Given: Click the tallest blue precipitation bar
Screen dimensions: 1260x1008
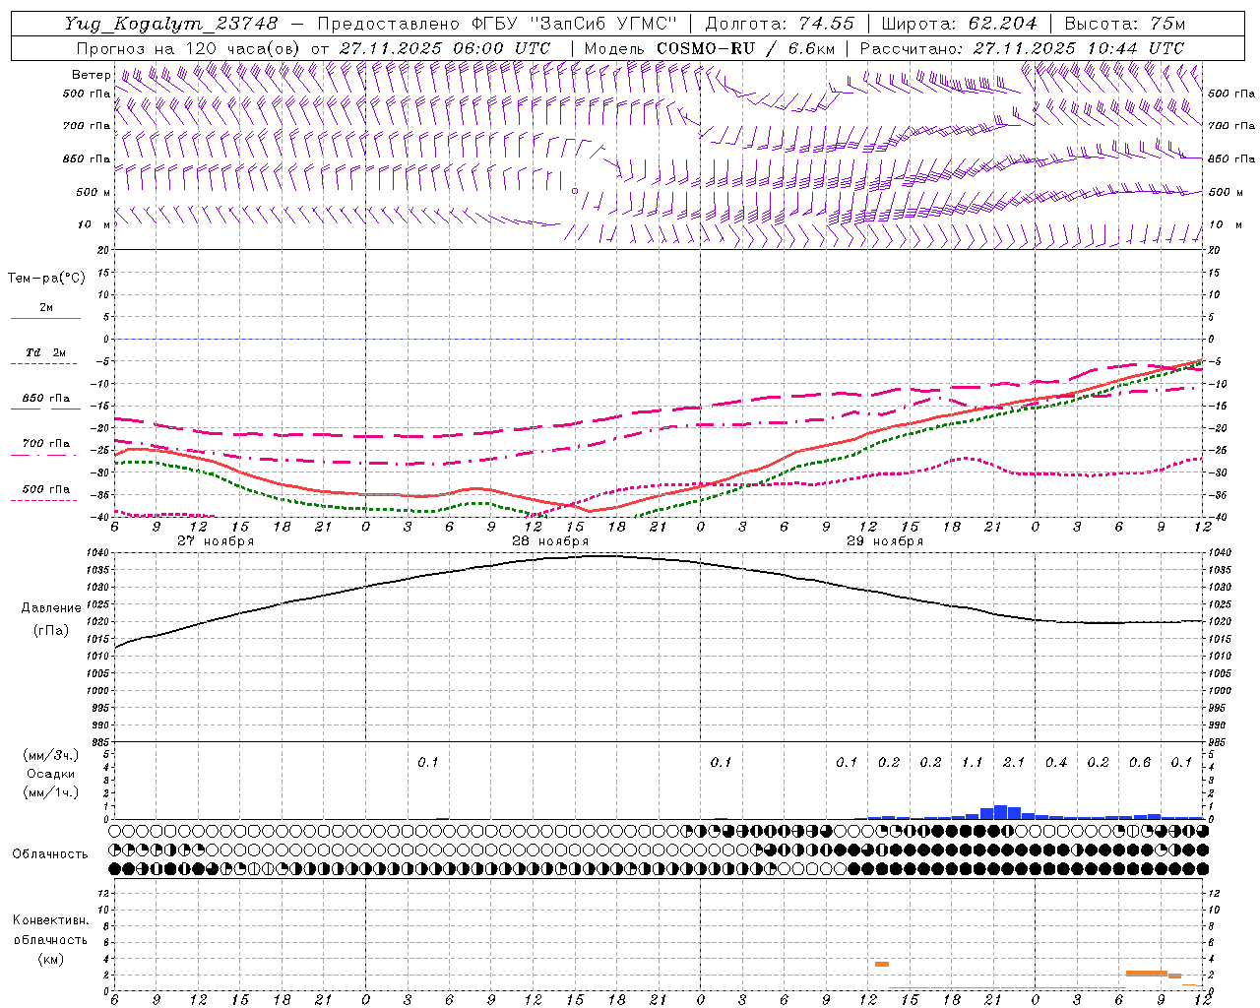Looking at the screenshot, I should [x=1000, y=812].
